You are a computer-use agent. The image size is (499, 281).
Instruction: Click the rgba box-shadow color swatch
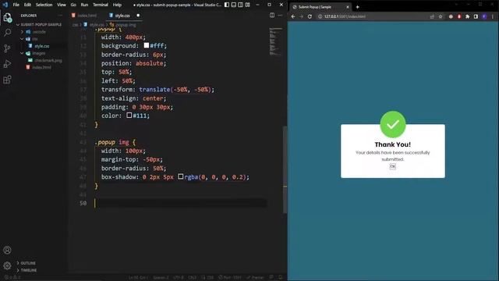[180, 176]
